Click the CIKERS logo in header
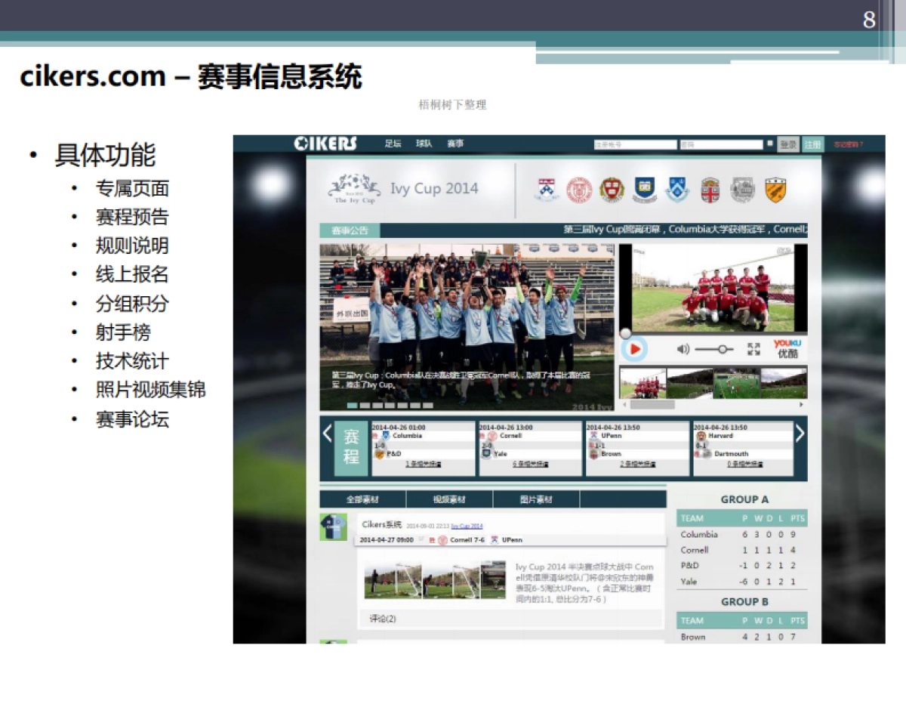906x701 pixels. coord(325,144)
